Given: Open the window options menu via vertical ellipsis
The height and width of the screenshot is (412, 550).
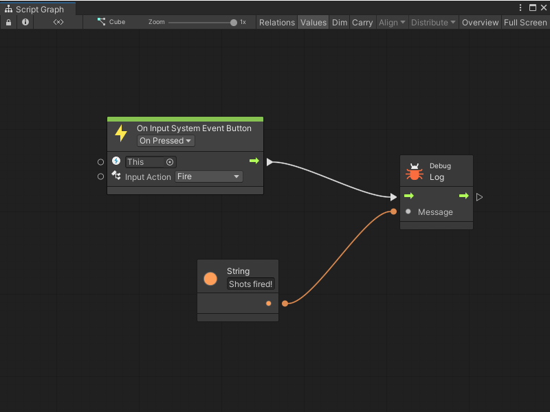Looking at the screenshot, I should tap(520, 7).
